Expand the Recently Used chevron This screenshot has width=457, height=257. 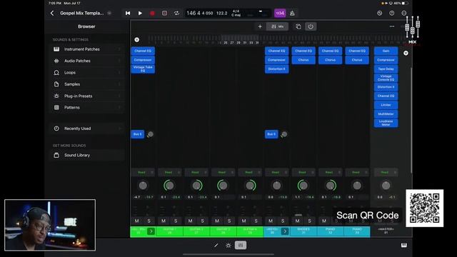click(x=119, y=128)
